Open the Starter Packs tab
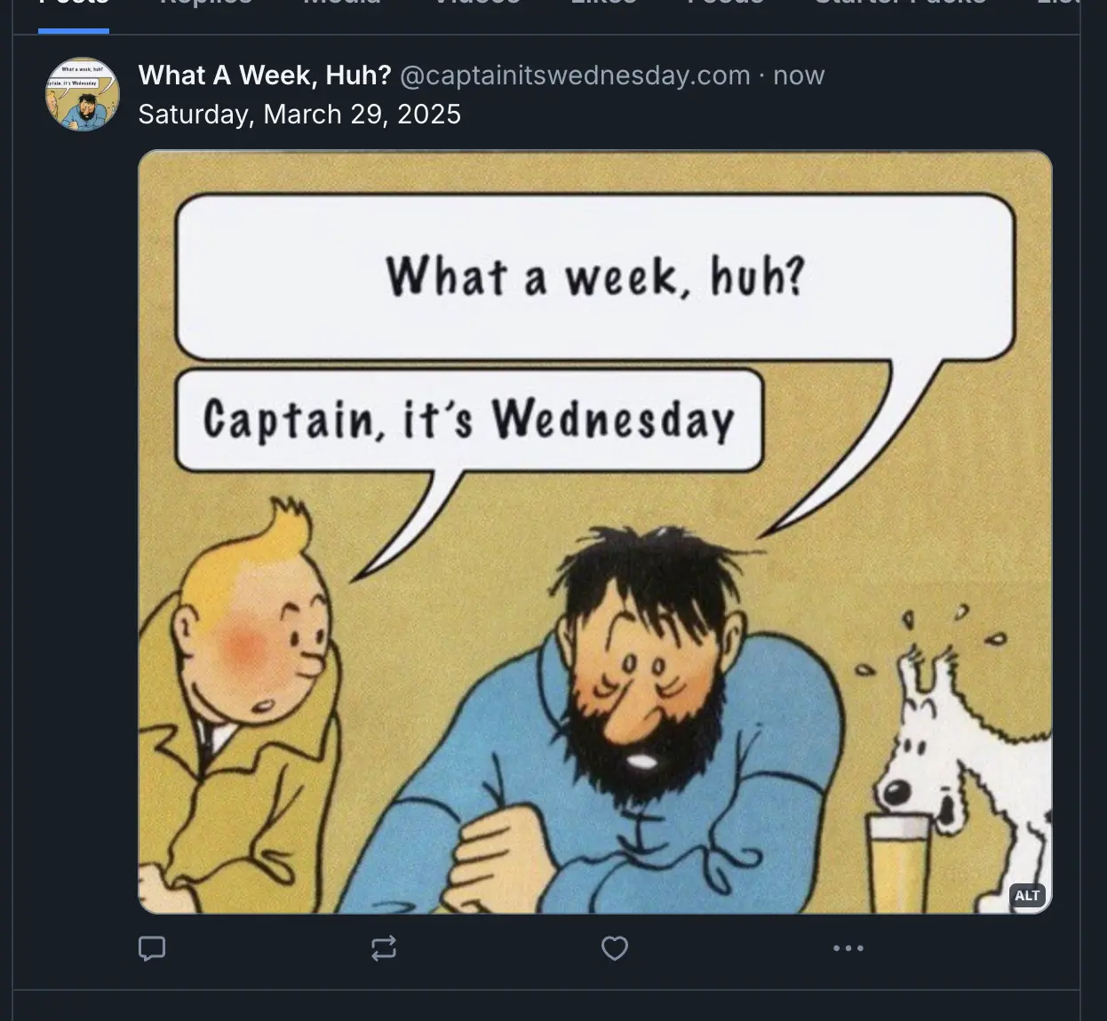The height and width of the screenshot is (1021, 1107). (900, 4)
